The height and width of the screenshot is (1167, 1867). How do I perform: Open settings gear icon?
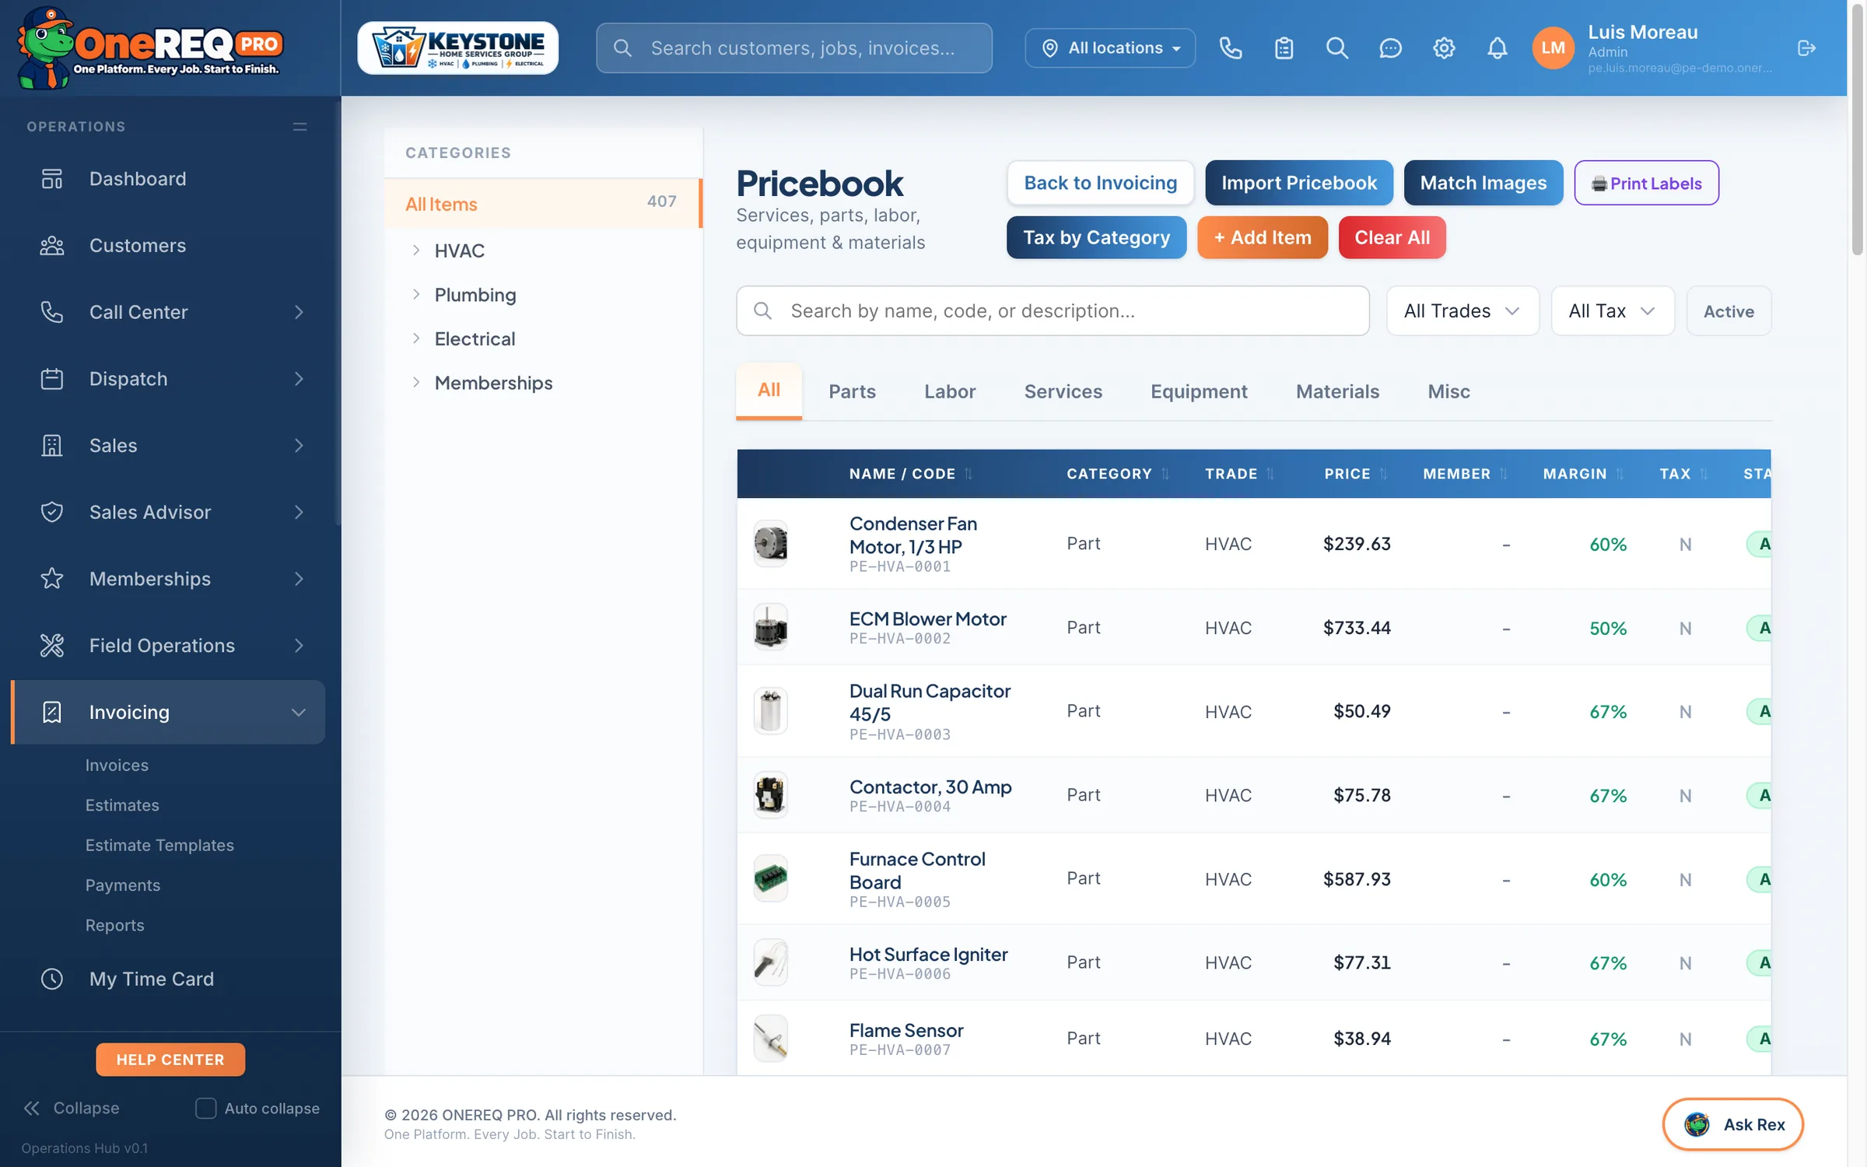pos(1444,48)
